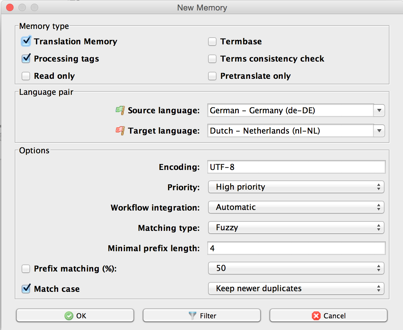Uncheck the Match case option
Viewport: 403px width, 330px height.
[26, 289]
